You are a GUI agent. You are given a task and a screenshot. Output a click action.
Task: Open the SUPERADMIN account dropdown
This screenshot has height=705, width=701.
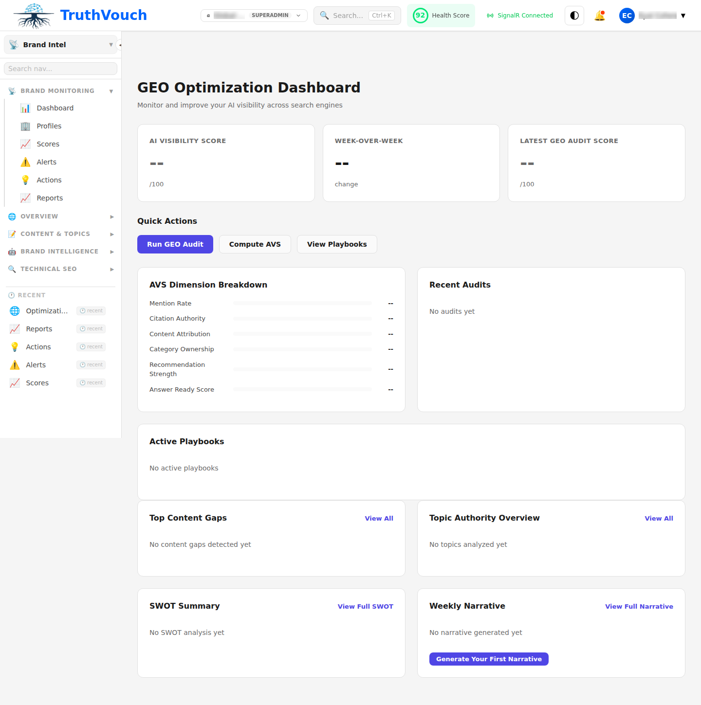click(298, 15)
